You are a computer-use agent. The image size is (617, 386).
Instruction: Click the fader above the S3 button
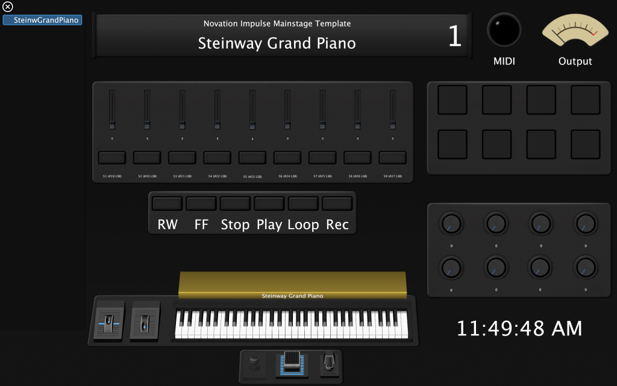click(182, 110)
